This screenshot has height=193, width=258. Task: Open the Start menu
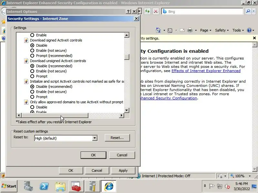(9, 186)
